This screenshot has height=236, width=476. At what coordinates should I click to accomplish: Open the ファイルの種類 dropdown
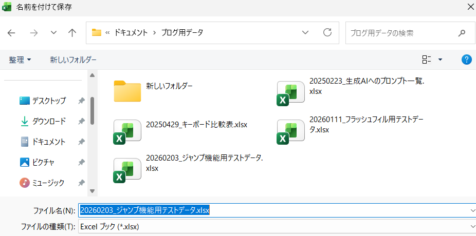tap(277, 226)
